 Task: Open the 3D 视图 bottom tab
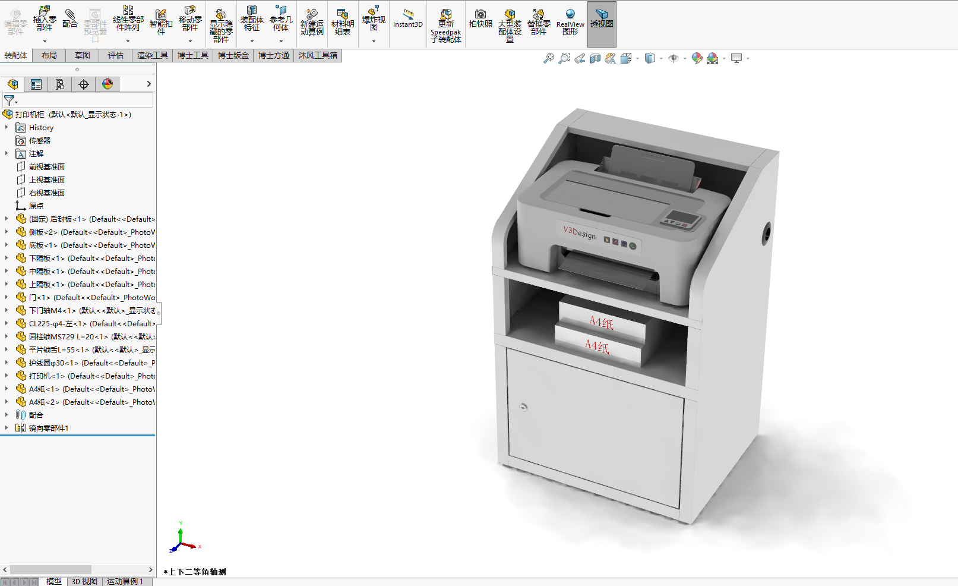(x=84, y=581)
